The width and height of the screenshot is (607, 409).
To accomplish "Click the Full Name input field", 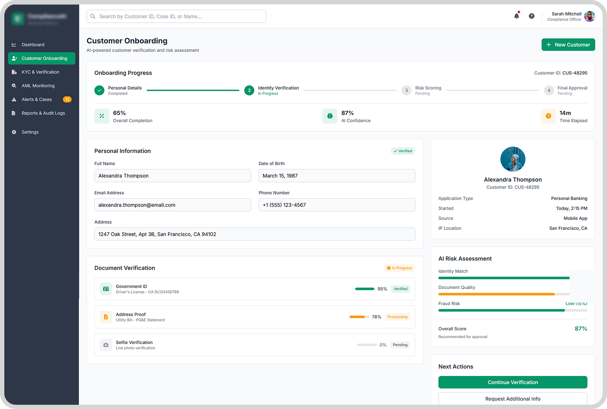I will (173, 176).
